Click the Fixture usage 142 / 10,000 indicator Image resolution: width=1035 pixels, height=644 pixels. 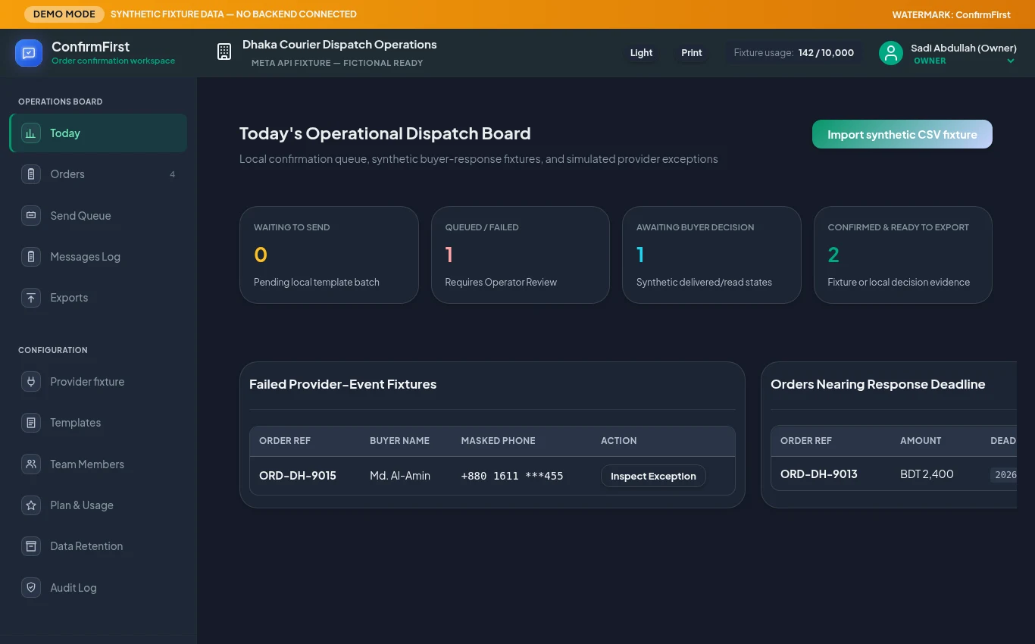coord(794,53)
